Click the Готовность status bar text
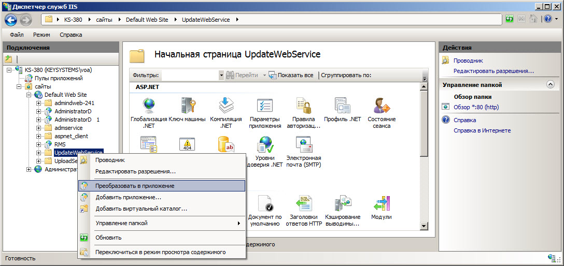This screenshot has height=266, width=564. 21,258
